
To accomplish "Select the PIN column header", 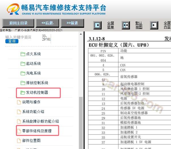I will click(x=103, y=51).
